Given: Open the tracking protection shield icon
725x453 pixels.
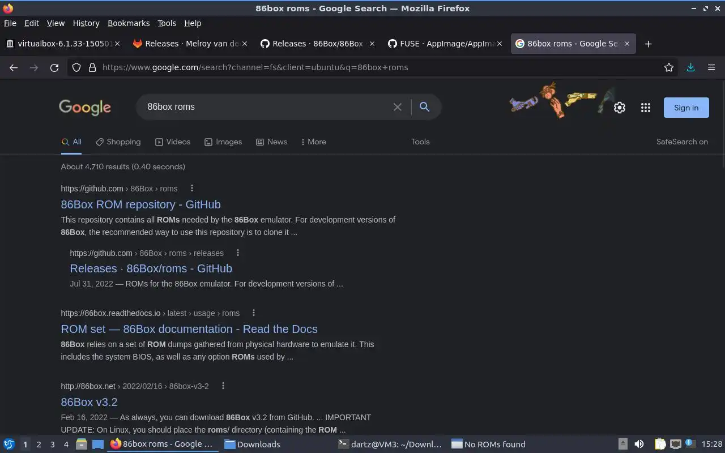Looking at the screenshot, I should click(76, 67).
